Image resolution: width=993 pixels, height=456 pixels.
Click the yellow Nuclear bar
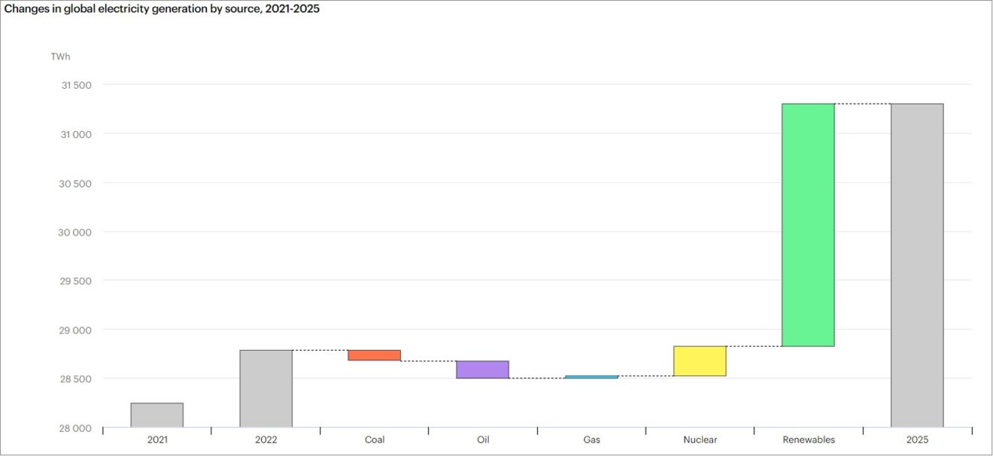click(700, 361)
